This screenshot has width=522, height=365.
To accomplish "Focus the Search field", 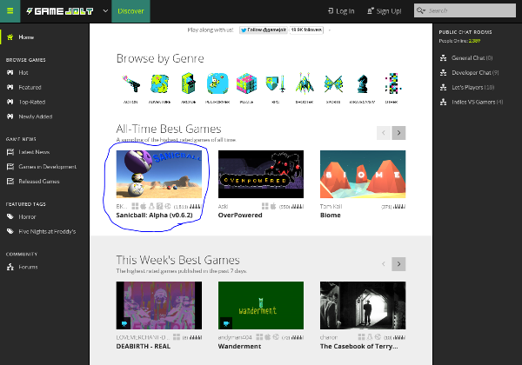I will point(465,10).
